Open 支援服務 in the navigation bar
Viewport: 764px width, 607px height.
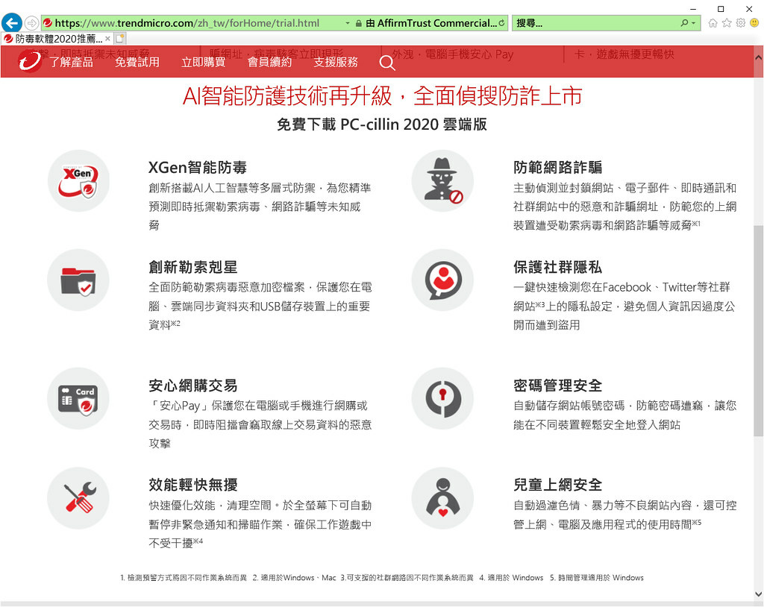coord(336,62)
